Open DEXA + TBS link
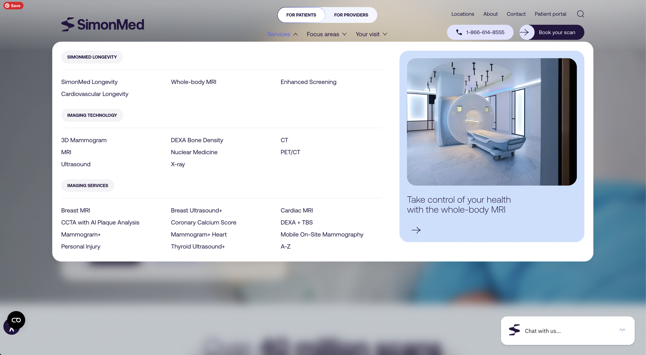This screenshot has width=646, height=355. (x=296, y=222)
